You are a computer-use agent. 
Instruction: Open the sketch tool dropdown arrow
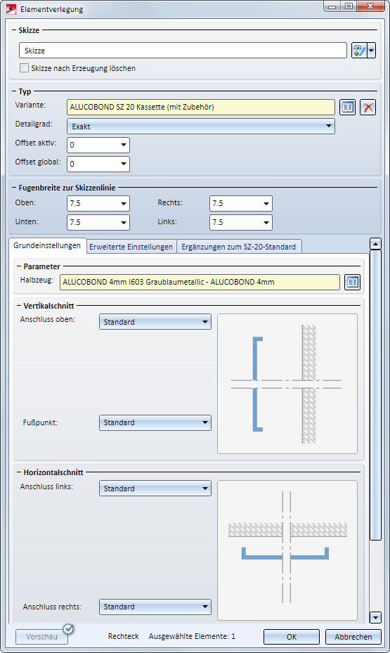tap(371, 51)
